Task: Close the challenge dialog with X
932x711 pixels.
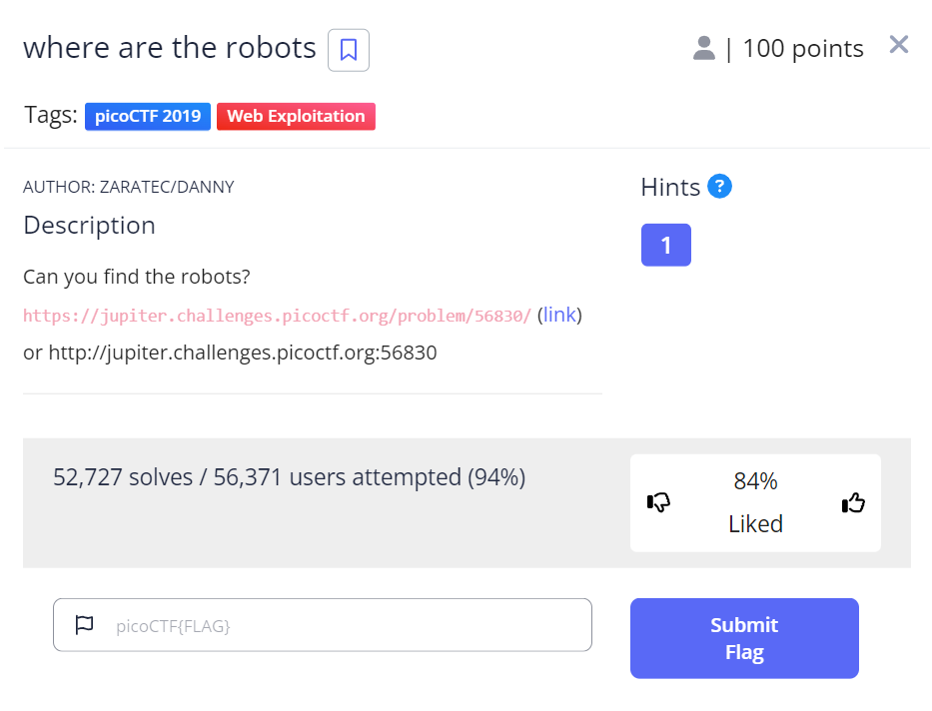Action: (x=898, y=45)
